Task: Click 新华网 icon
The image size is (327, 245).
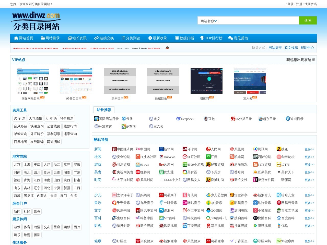Action: (161, 149)
